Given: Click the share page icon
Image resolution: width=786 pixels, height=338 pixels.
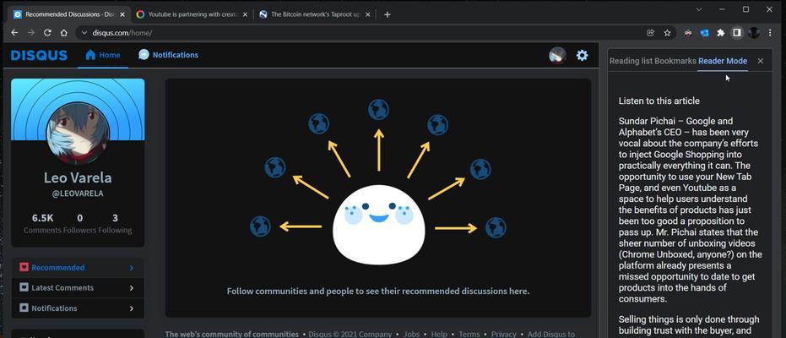Looking at the screenshot, I should click(651, 33).
